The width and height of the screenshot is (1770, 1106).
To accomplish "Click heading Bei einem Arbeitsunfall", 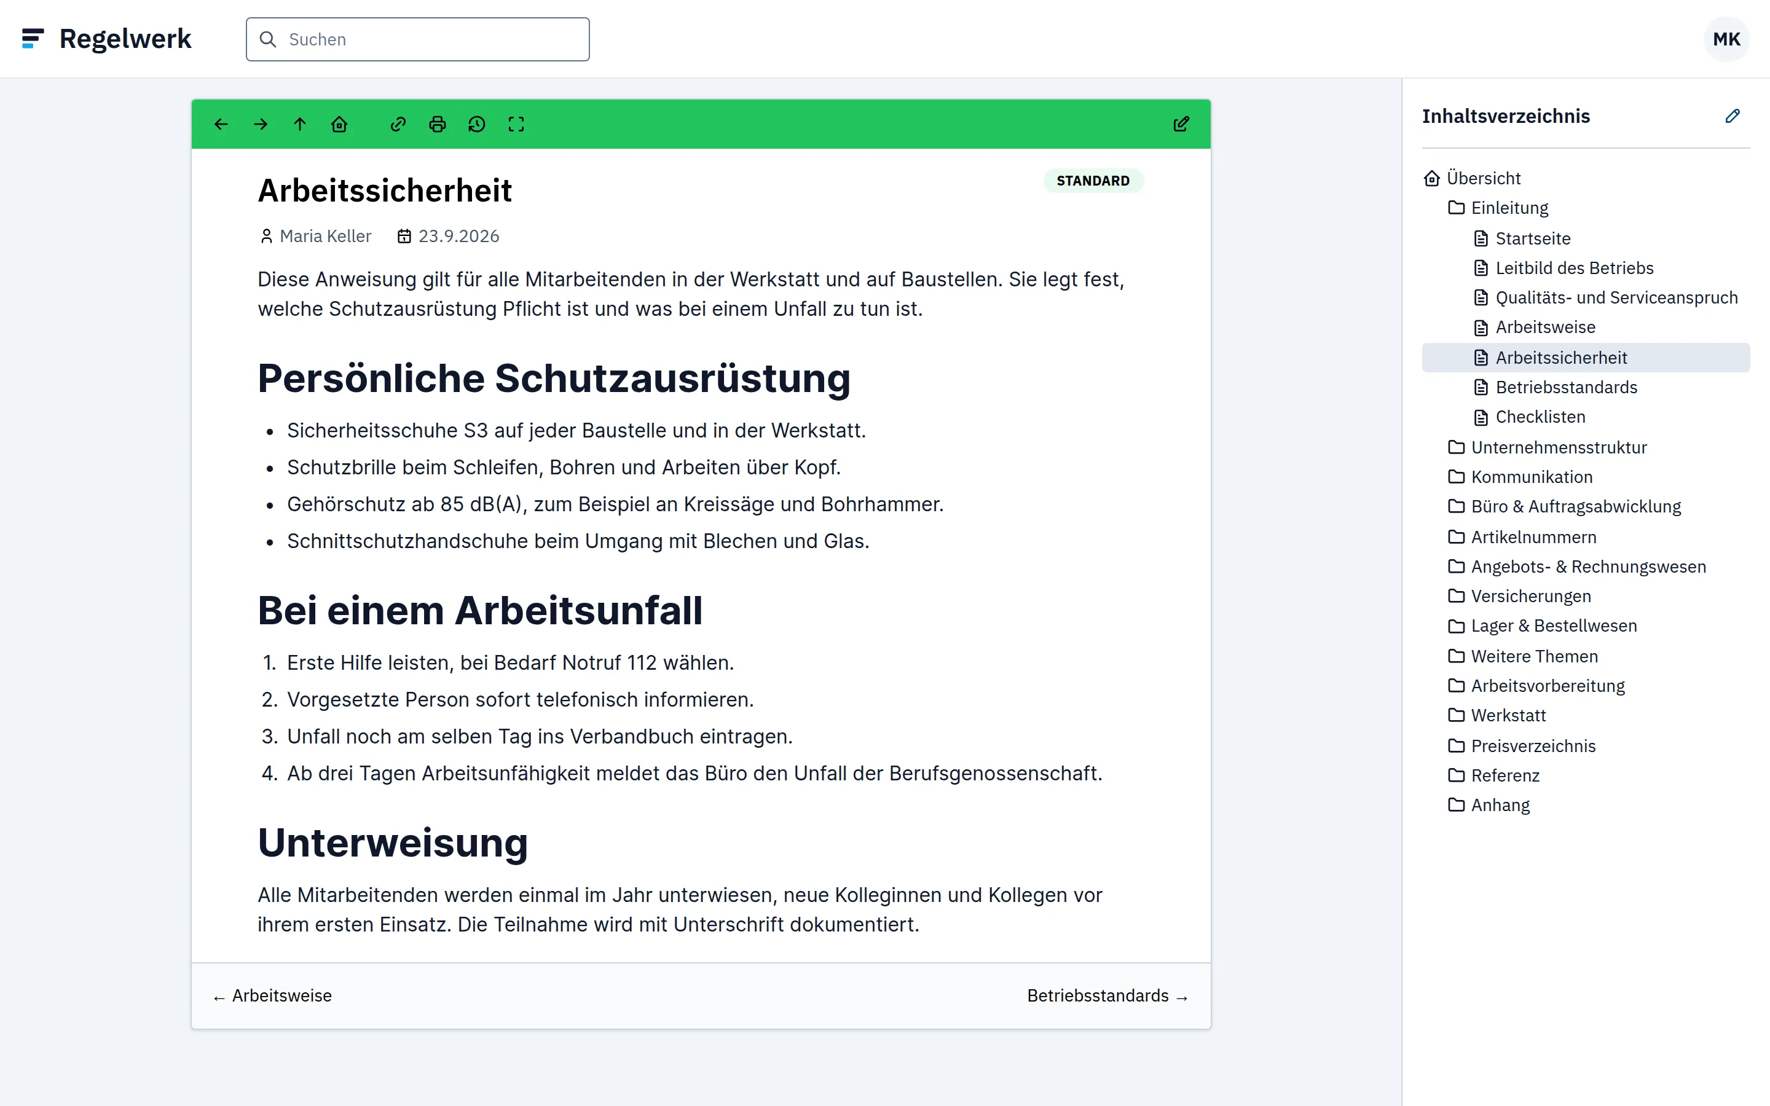I will tap(480, 611).
